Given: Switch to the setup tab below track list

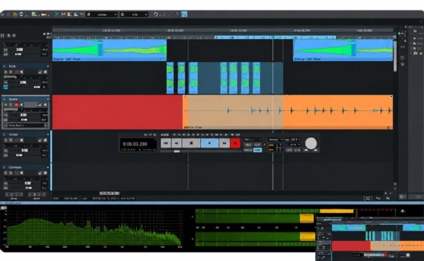Looking at the screenshot, I should point(13,198).
